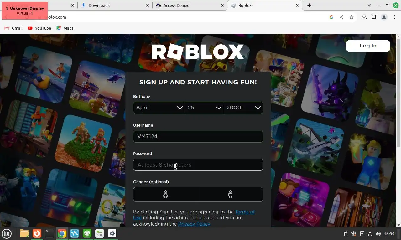Click the Username field
Viewport: 401px width, 240px height.
198,136
